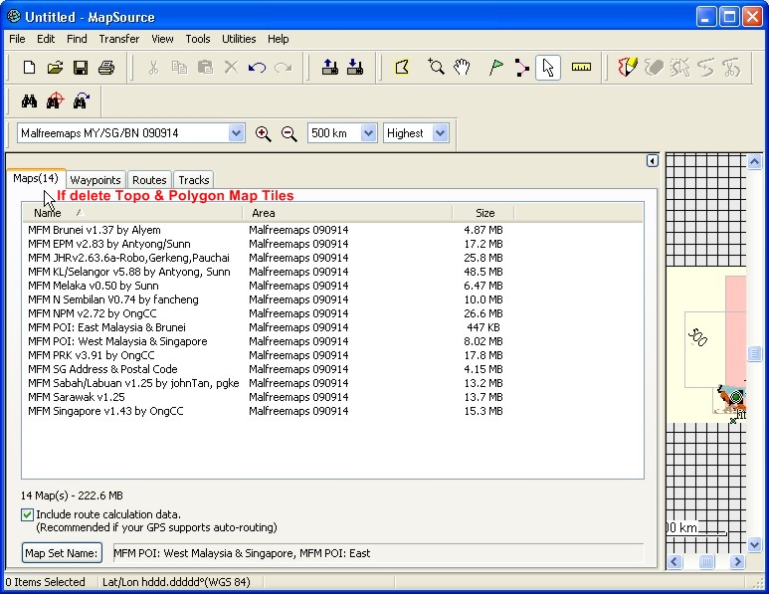The image size is (769, 594).
Task: Open the Edit menu
Action: click(46, 39)
